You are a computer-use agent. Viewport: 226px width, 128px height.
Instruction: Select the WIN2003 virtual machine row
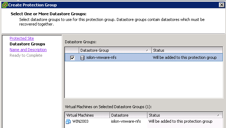[x=144, y=121]
